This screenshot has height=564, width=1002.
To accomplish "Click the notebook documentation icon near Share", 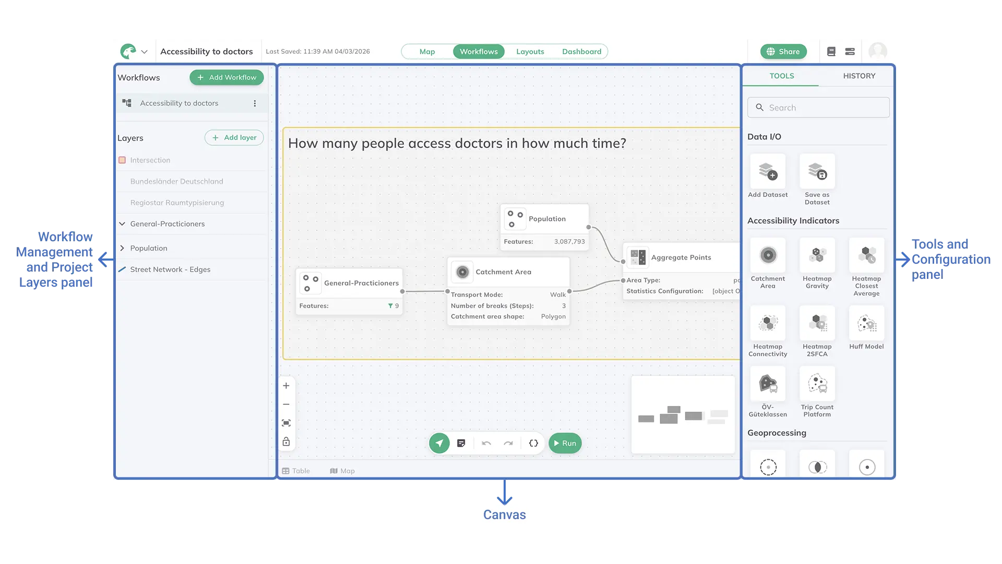I will tap(831, 51).
